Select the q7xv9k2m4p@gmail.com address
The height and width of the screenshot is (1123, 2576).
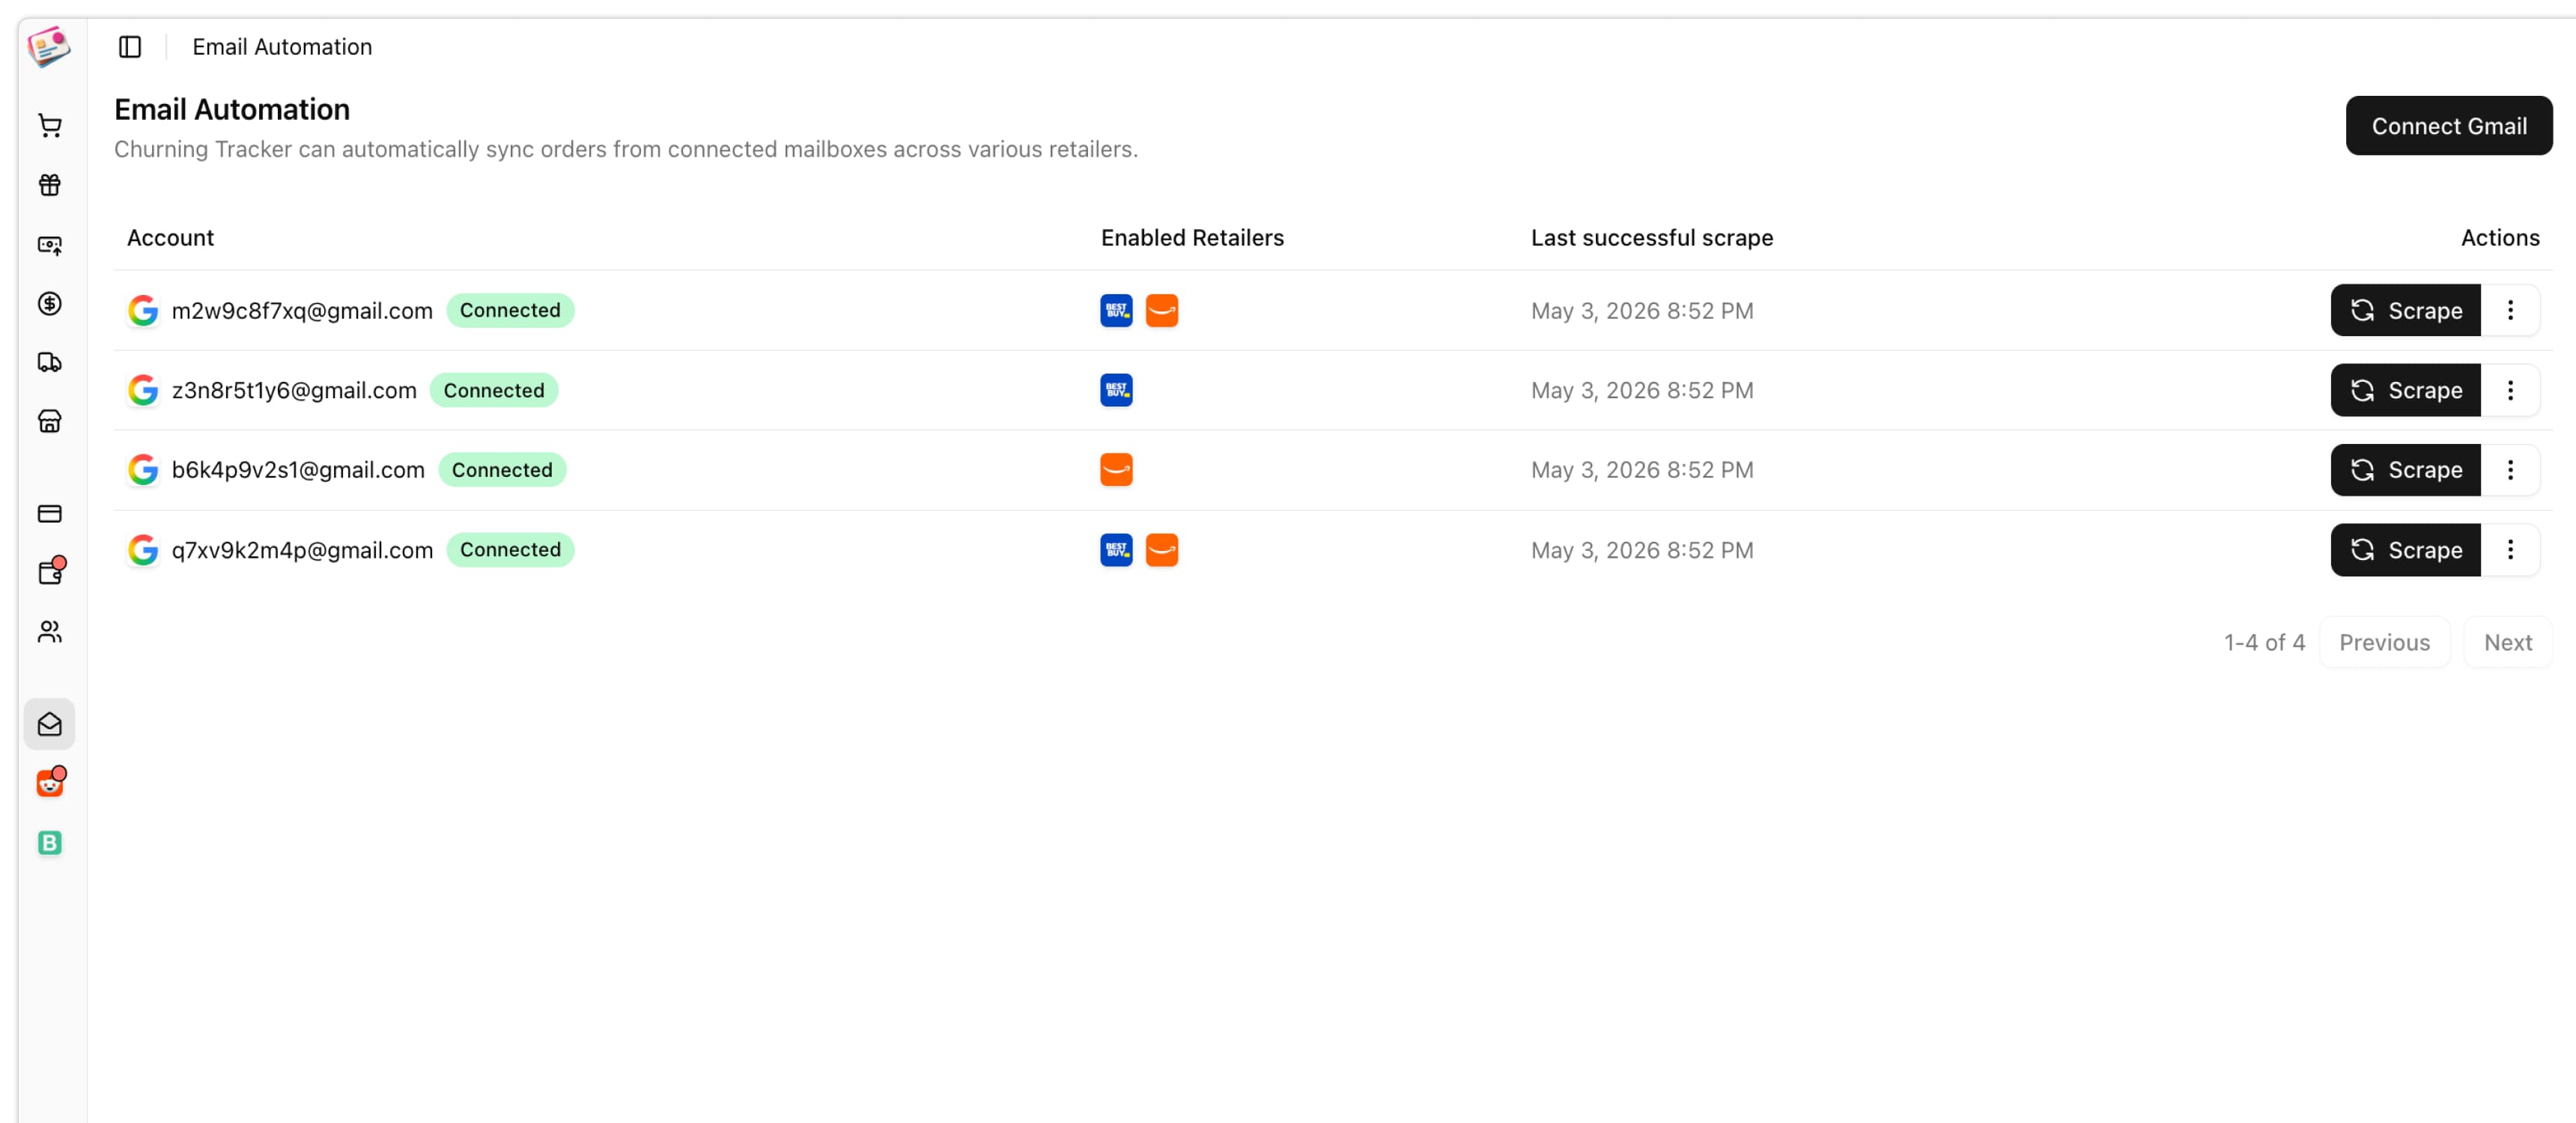tap(302, 551)
